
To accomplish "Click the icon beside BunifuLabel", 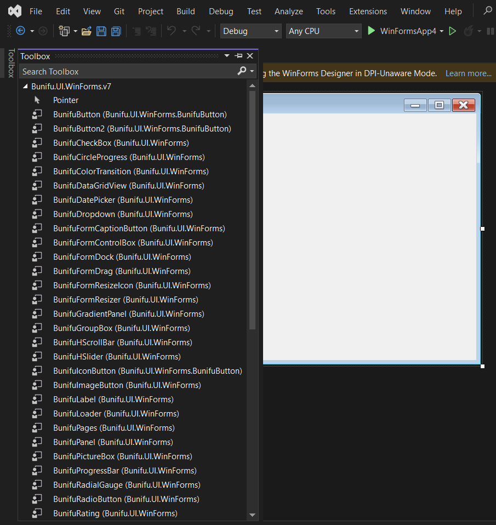I will pyautogui.click(x=37, y=399).
